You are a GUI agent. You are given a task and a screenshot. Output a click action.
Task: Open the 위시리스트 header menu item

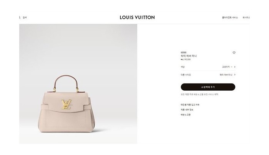pyautogui.click(x=246, y=18)
